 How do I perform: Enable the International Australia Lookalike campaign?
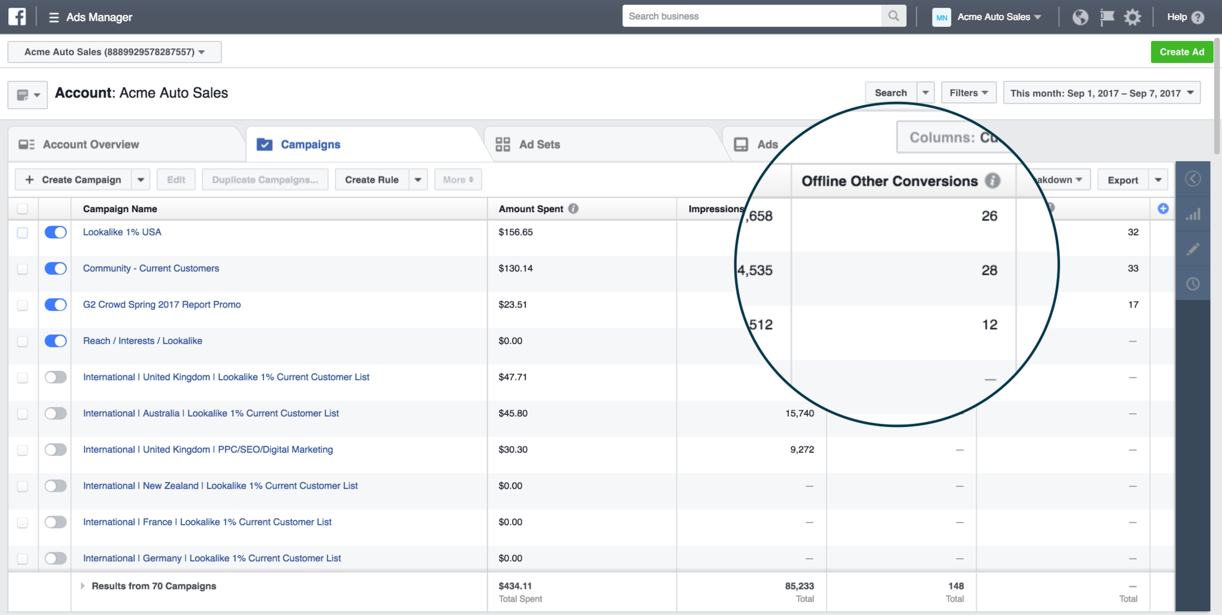click(55, 413)
